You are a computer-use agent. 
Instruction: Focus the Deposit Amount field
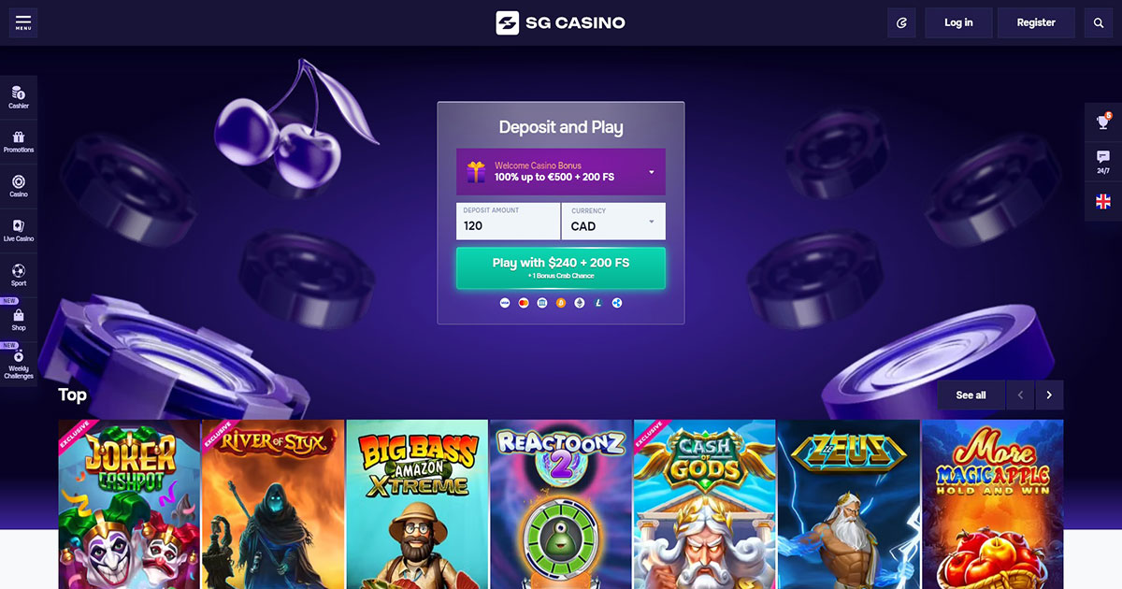[x=508, y=221]
